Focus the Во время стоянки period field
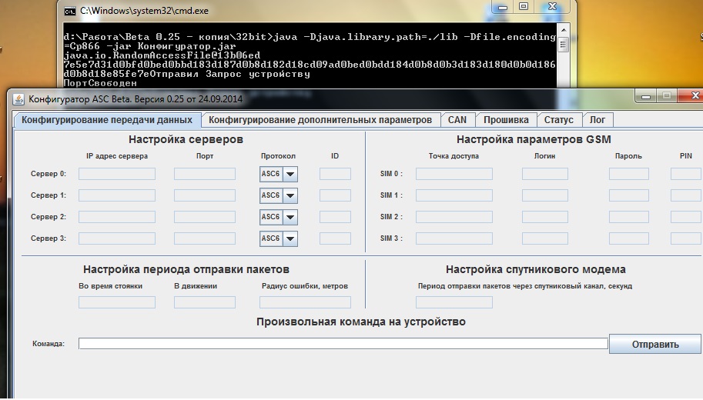 click(x=117, y=302)
